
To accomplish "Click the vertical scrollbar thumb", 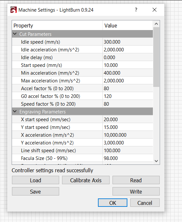I will pos(156,57).
